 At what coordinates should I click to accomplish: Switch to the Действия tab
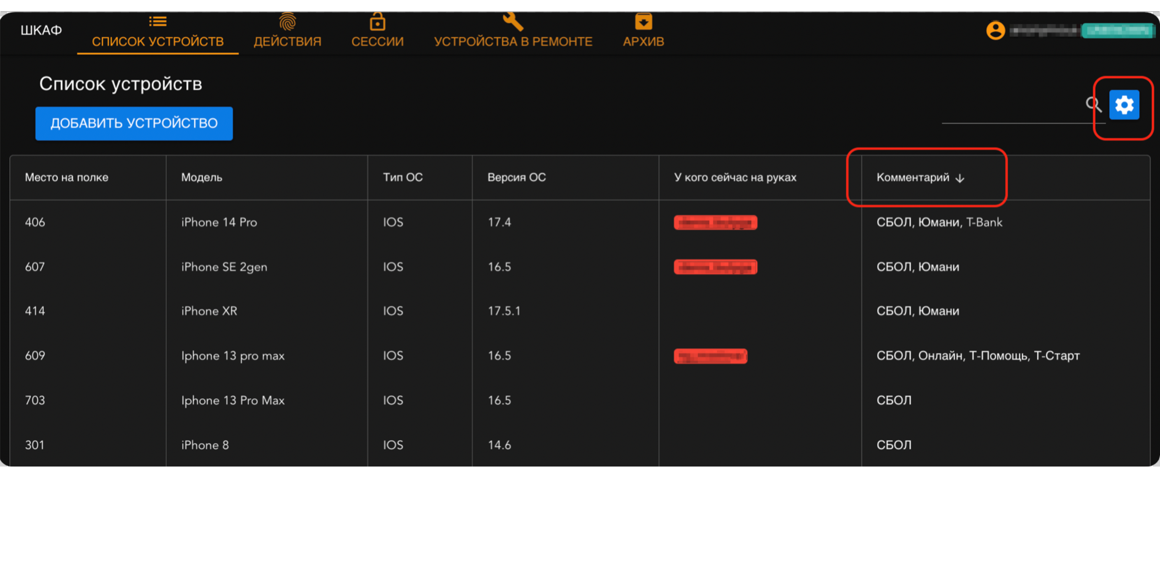[287, 41]
